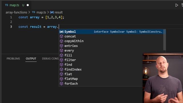Click method cube icon beside forEach
This screenshot has height=103, width=183.
coord(61,84)
